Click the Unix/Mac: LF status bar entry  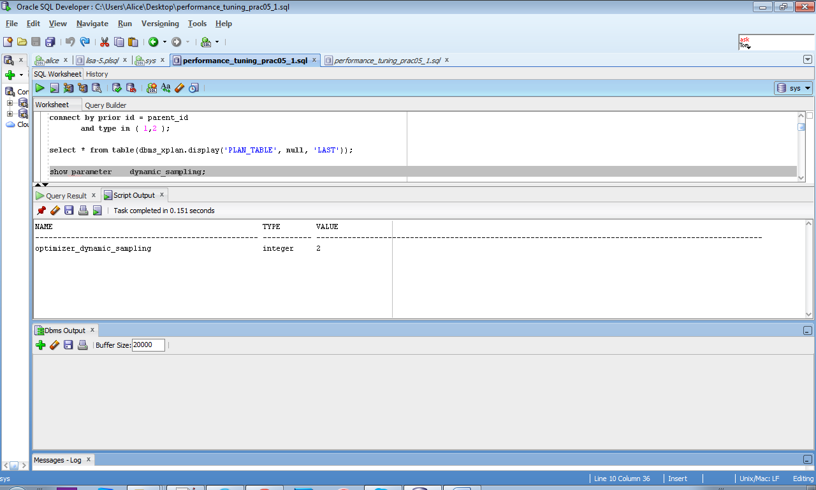coord(759,479)
